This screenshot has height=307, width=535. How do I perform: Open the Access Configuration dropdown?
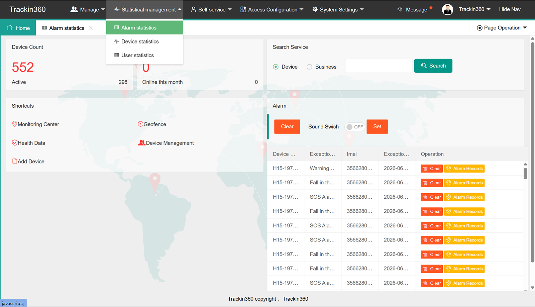[301, 9]
